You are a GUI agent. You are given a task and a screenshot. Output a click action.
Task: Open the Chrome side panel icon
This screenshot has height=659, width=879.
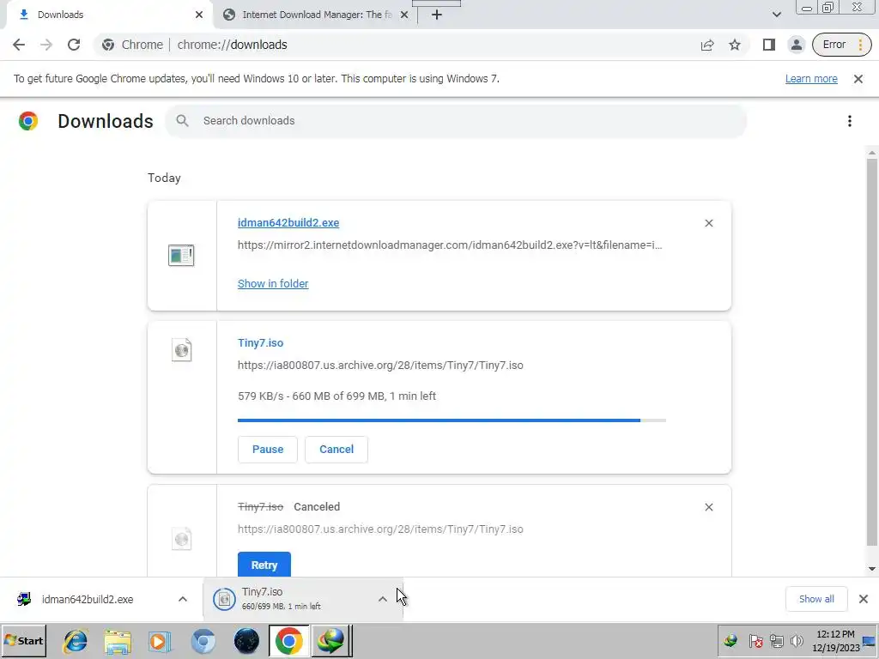coord(768,45)
